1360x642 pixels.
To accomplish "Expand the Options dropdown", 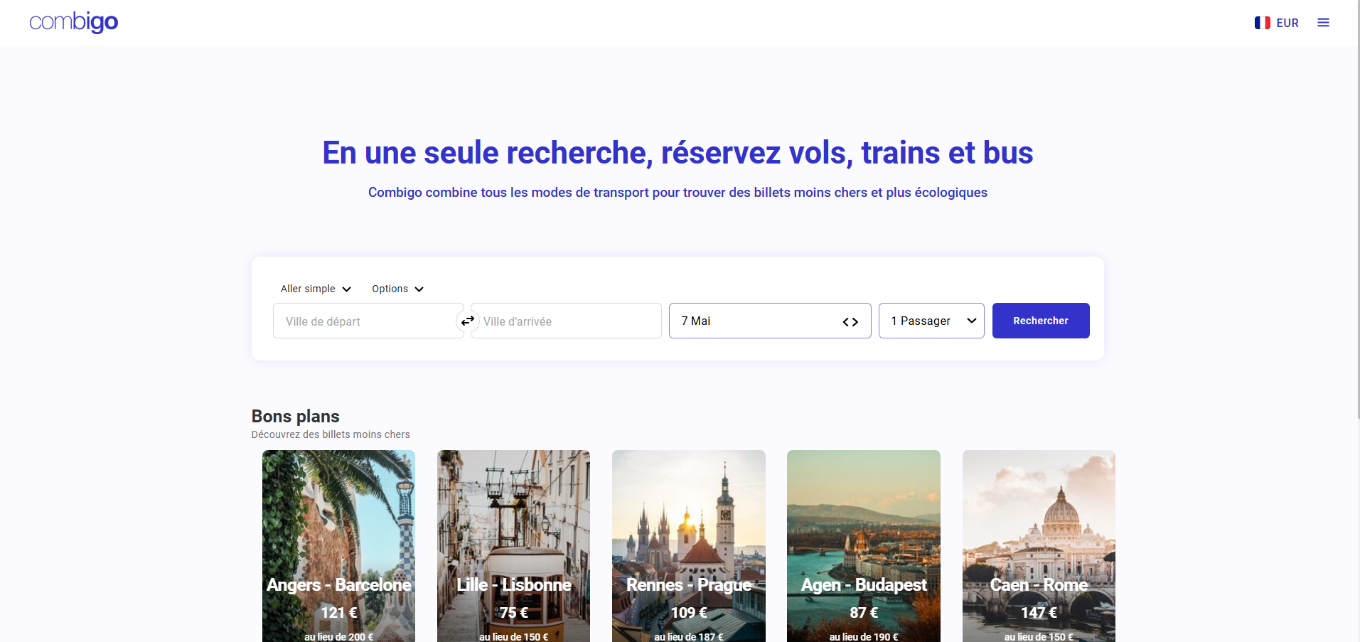I will [397, 289].
